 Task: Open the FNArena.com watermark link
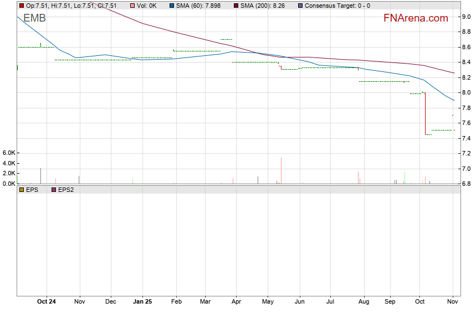tap(415, 18)
